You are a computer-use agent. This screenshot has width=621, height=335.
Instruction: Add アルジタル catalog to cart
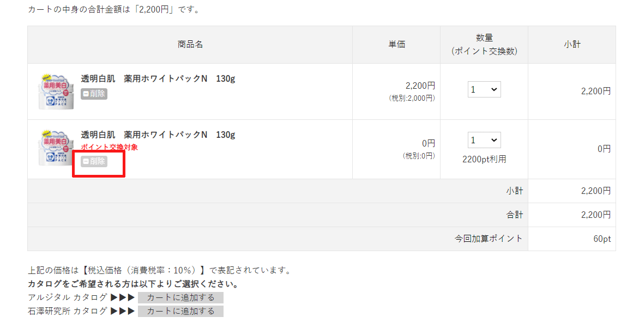pyautogui.click(x=180, y=297)
